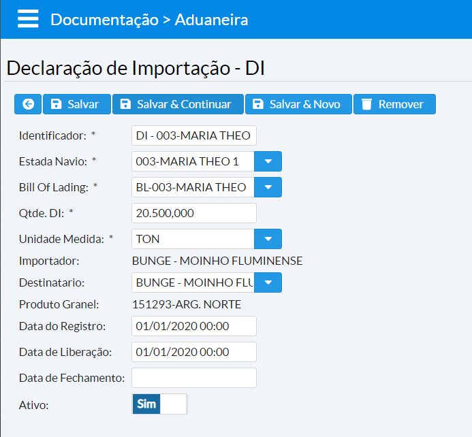Open the Bill Of Lading dropdown arrow

point(268,187)
